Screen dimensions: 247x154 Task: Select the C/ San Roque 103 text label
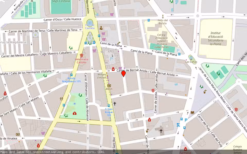tap(109, 112)
